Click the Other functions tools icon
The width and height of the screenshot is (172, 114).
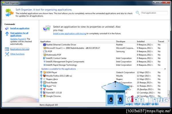pos(7,54)
